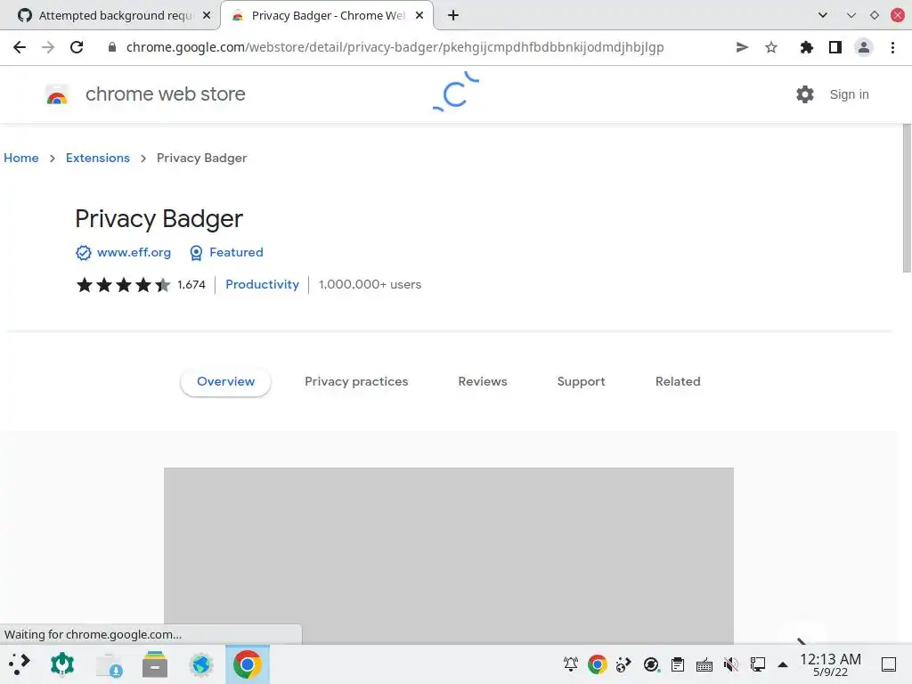Toggle the browser side panel

(x=835, y=47)
